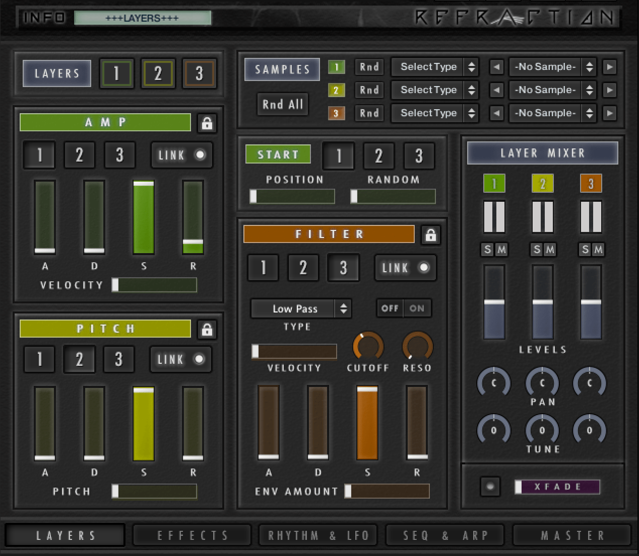The image size is (639, 556).
Task: Lock the AMP envelope settings
Action: click(x=207, y=123)
